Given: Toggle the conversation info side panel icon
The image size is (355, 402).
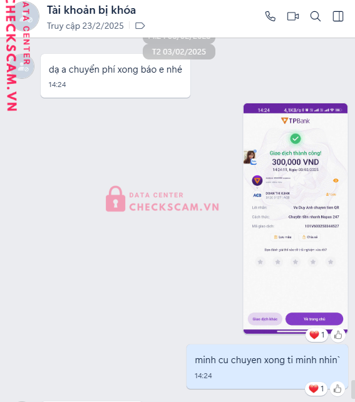Looking at the screenshot, I should (x=338, y=16).
